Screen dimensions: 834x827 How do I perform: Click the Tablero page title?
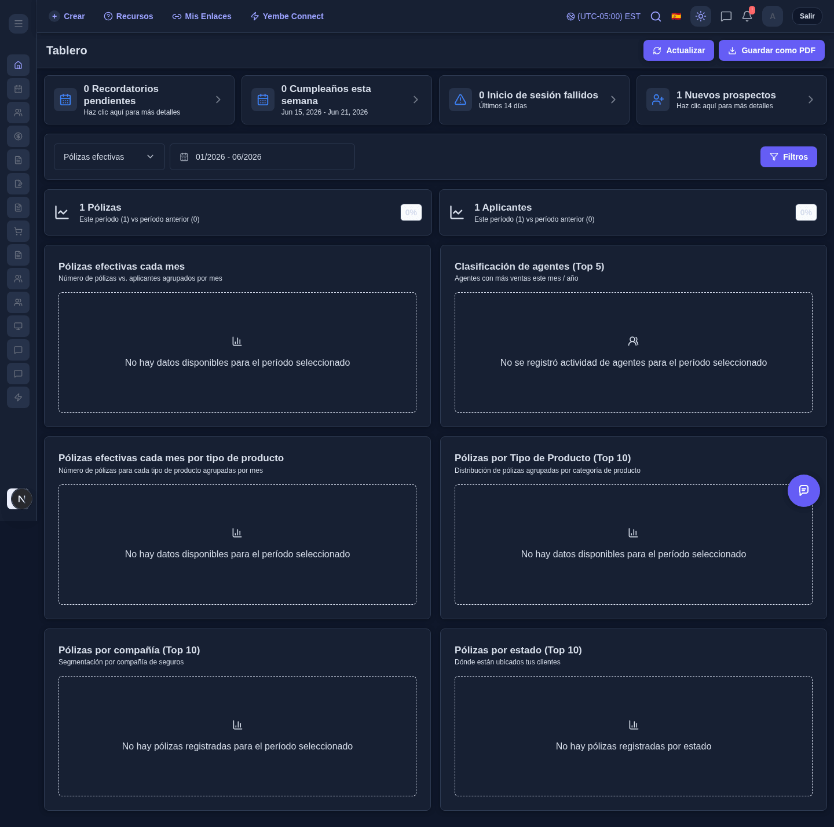[x=67, y=50]
